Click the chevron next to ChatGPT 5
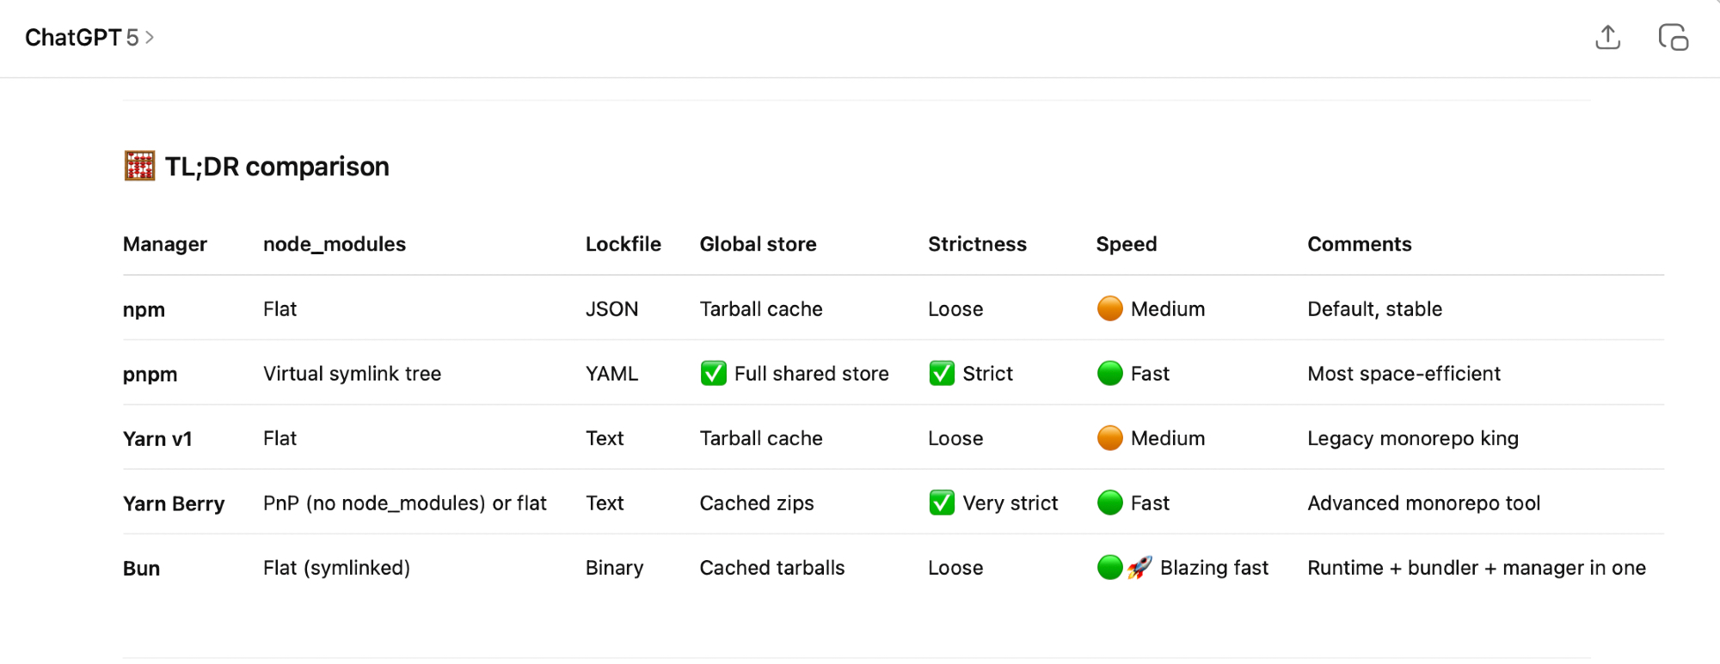 [150, 38]
